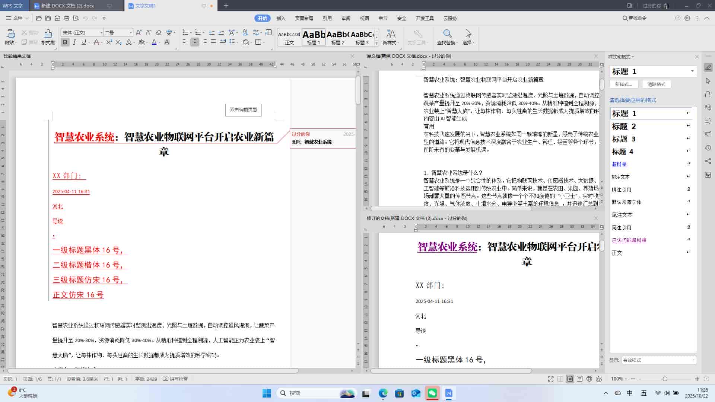The width and height of the screenshot is (715, 402).
Task: Apply superscript formatting
Action: click(x=109, y=42)
